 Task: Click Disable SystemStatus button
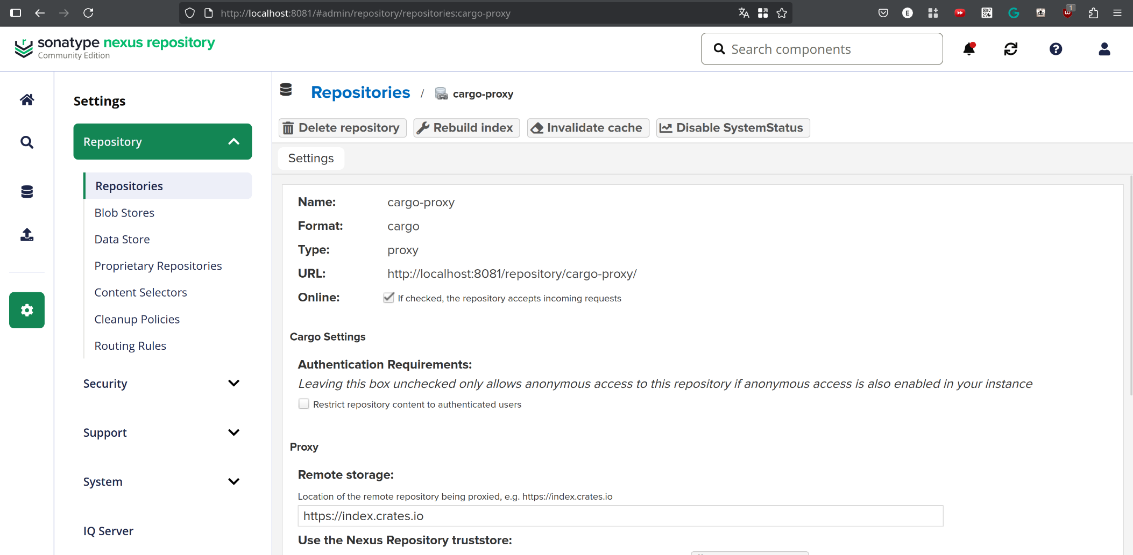pyautogui.click(x=733, y=128)
